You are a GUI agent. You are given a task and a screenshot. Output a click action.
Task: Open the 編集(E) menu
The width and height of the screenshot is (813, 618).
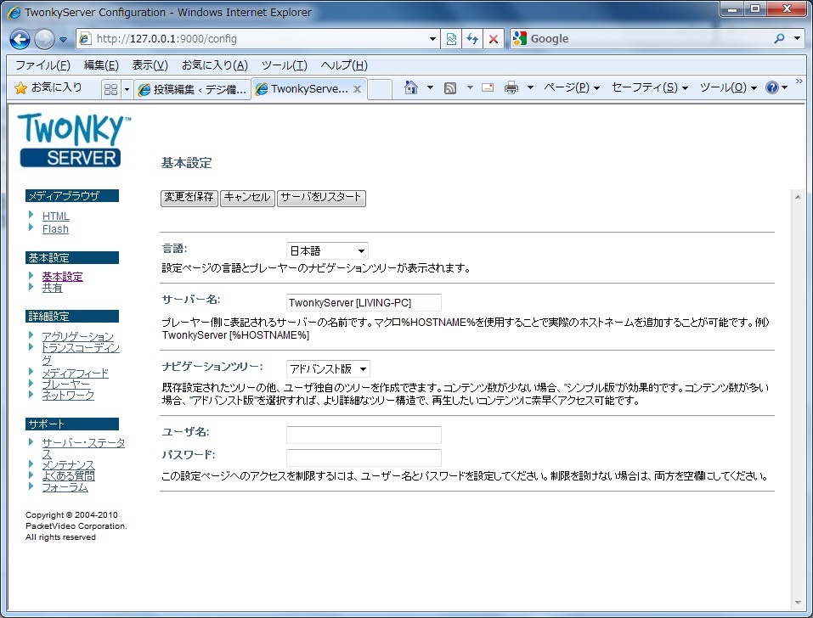coord(101,65)
